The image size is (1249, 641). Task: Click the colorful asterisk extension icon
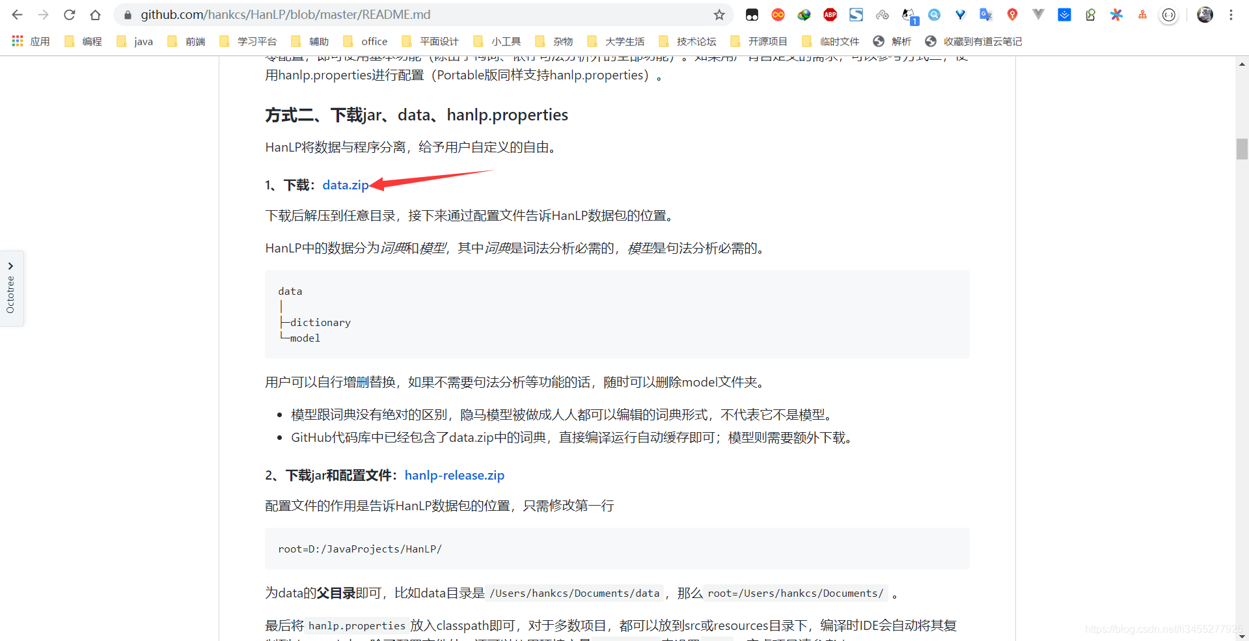(x=1116, y=14)
